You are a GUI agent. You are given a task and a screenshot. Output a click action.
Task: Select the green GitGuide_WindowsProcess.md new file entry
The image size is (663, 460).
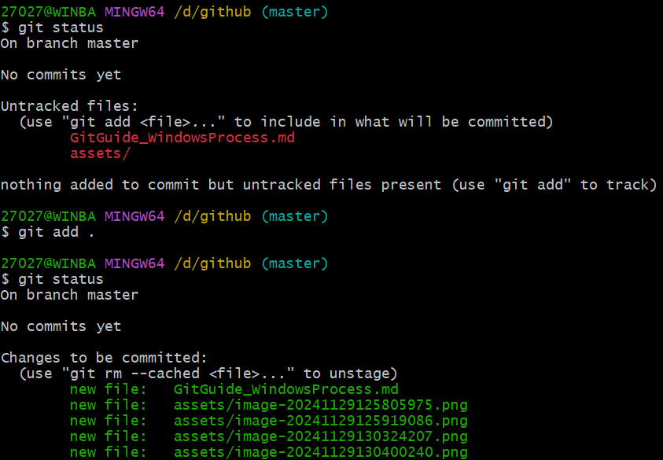coord(285,389)
